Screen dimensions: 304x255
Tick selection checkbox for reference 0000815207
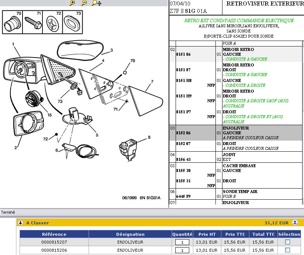(x=288, y=242)
